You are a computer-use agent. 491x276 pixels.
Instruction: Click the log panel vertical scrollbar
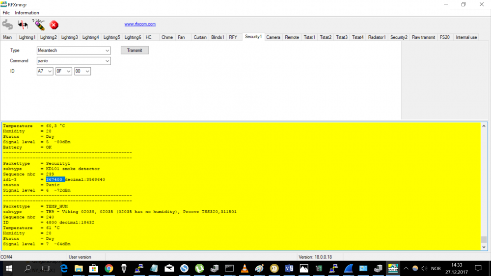(x=484, y=186)
